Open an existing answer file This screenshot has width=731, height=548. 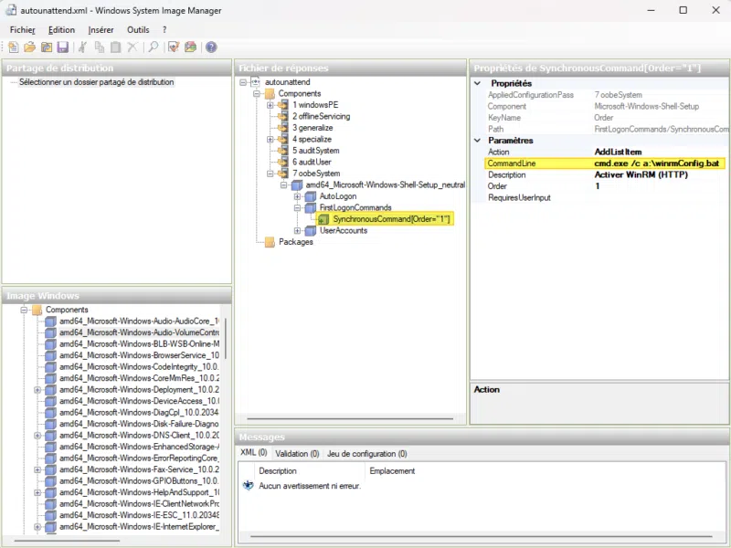point(31,47)
